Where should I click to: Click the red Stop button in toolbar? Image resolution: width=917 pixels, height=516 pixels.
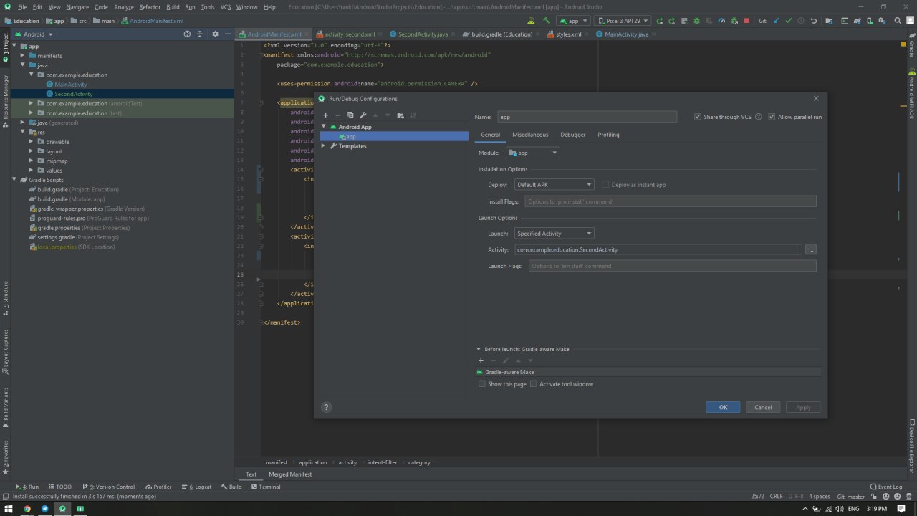click(x=746, y=21)
